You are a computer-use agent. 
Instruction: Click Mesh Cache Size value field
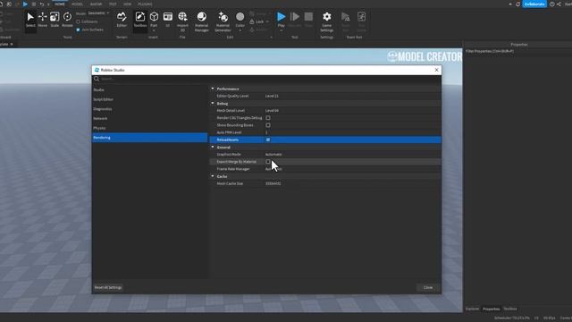(x=352, y=183)
